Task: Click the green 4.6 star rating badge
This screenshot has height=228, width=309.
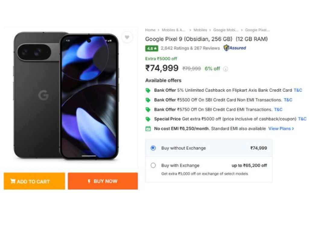Action: click(151, 48)
